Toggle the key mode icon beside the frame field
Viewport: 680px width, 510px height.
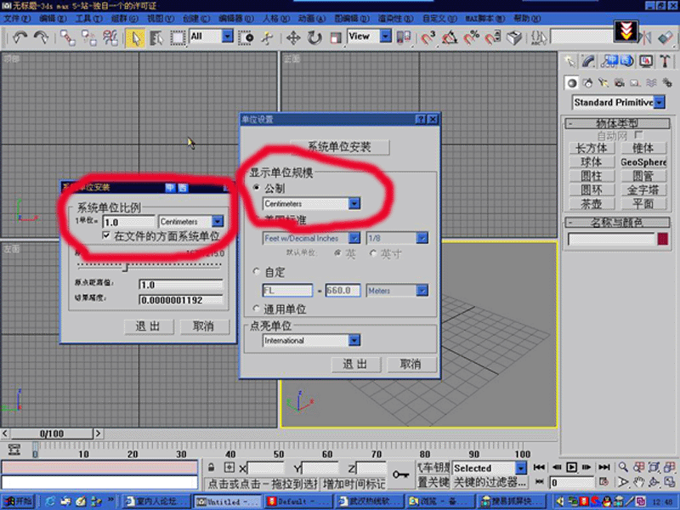click(603, 482)
